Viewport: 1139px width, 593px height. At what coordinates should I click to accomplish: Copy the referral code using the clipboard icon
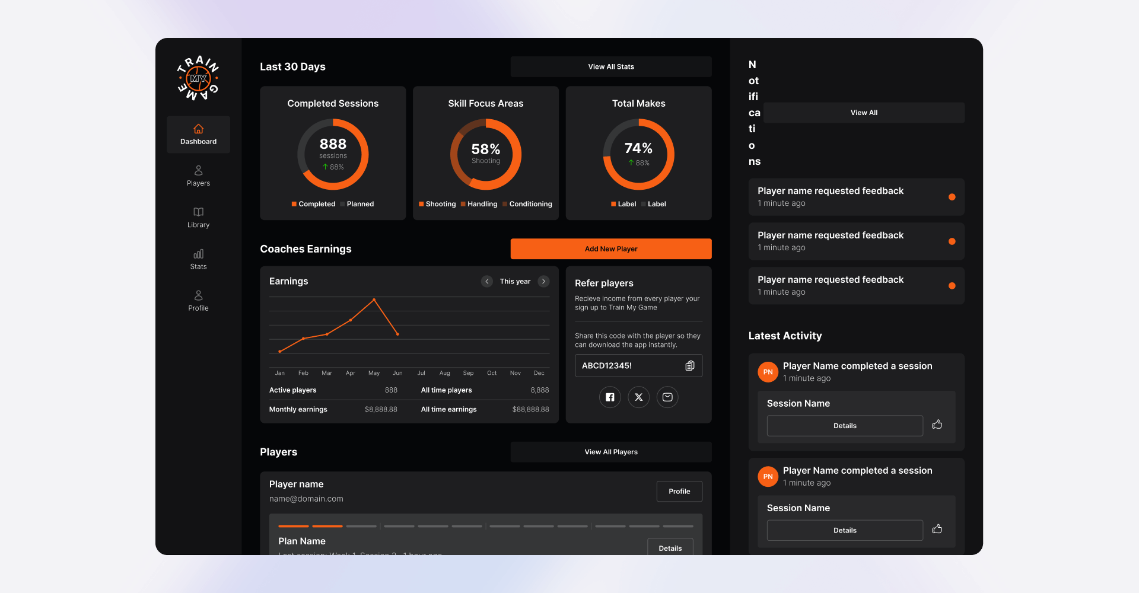coord(689,366)
